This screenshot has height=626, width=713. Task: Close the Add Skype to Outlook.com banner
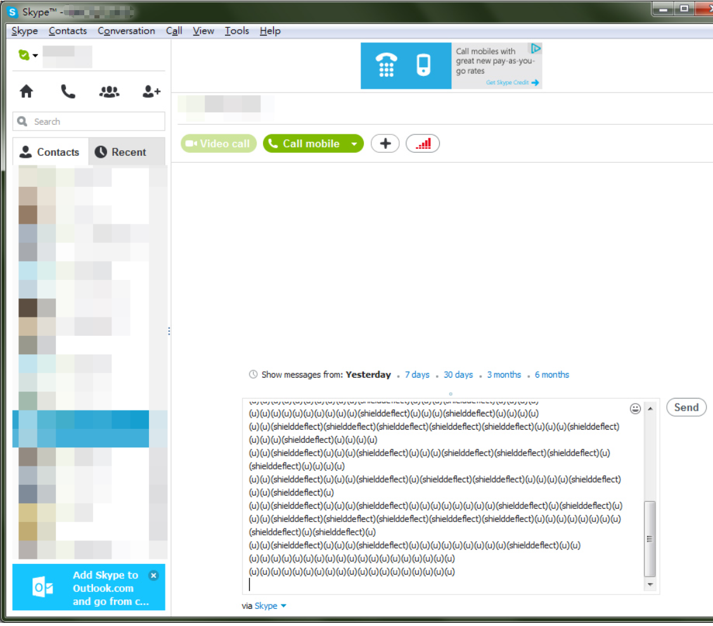point(153,575)
